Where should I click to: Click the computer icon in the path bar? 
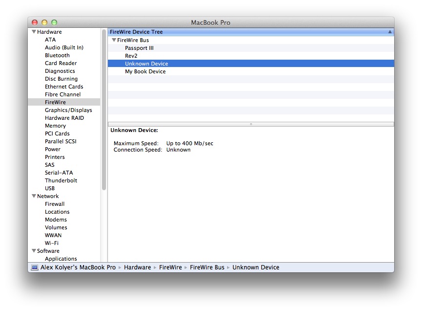pos(35,267)
